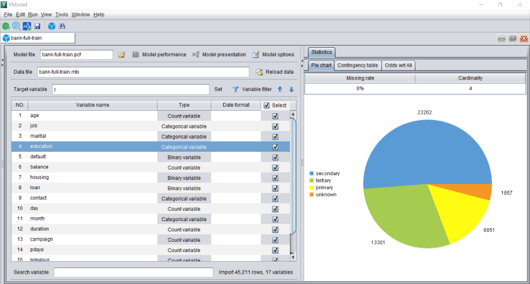Click the blue cube icon in toolbar
Screen dimensions: 530x284
[x=52, y=26]
